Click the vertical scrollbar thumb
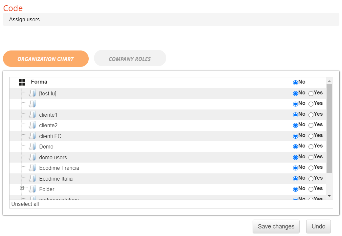342x236 pixels. click(x=329, y=128)
